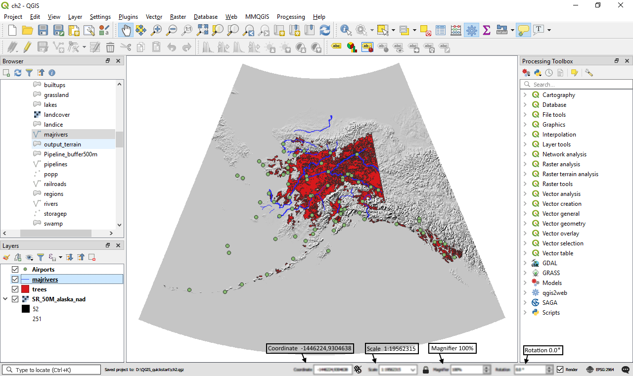Image resolution: width=633 pixels, height=376 pixels.
Task: Select the Pan Map hand tool
Action: [126, 30]
